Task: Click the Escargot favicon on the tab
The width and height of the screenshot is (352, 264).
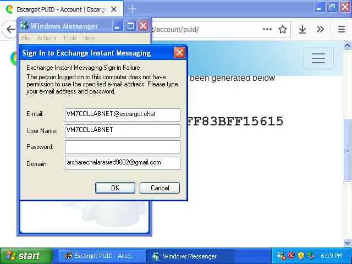Action: [9, 9]
